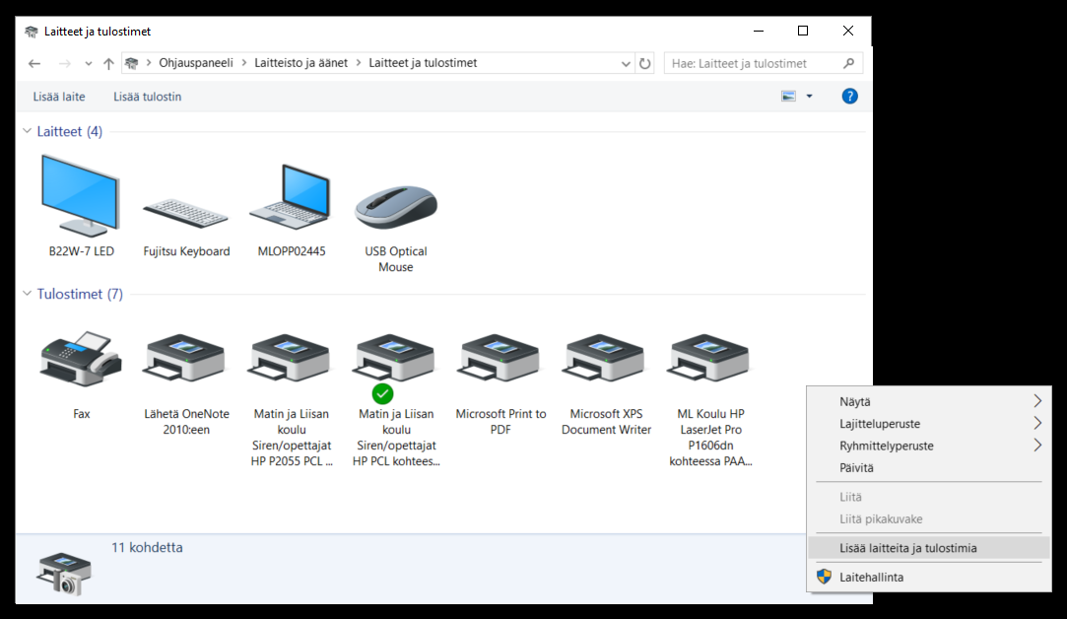Click the search magnifier icon
1067x619 pixels.
(848, 63)
